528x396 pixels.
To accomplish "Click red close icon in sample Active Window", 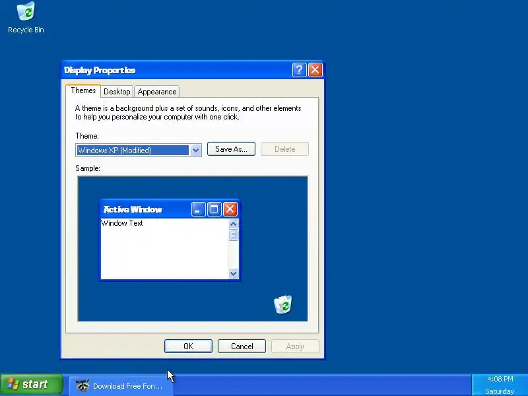I will (230, 209).
